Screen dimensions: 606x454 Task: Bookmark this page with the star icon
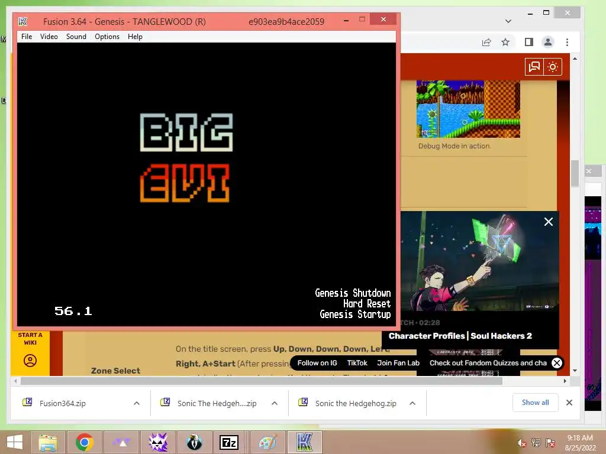pyautogui.click(x=505, y=42)
